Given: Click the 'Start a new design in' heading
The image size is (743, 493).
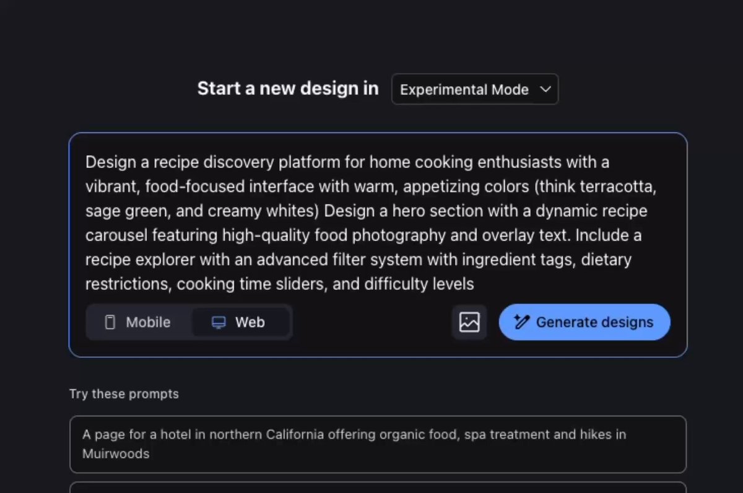Looking at the screenshot, I should point(288,89).
